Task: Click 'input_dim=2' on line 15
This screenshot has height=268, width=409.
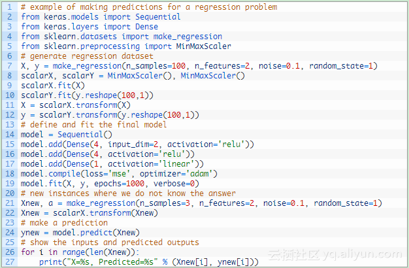Action: [133, 144]
